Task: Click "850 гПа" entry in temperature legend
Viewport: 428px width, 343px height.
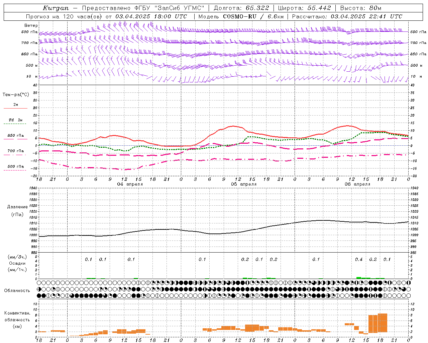Action: pos(15,136)
